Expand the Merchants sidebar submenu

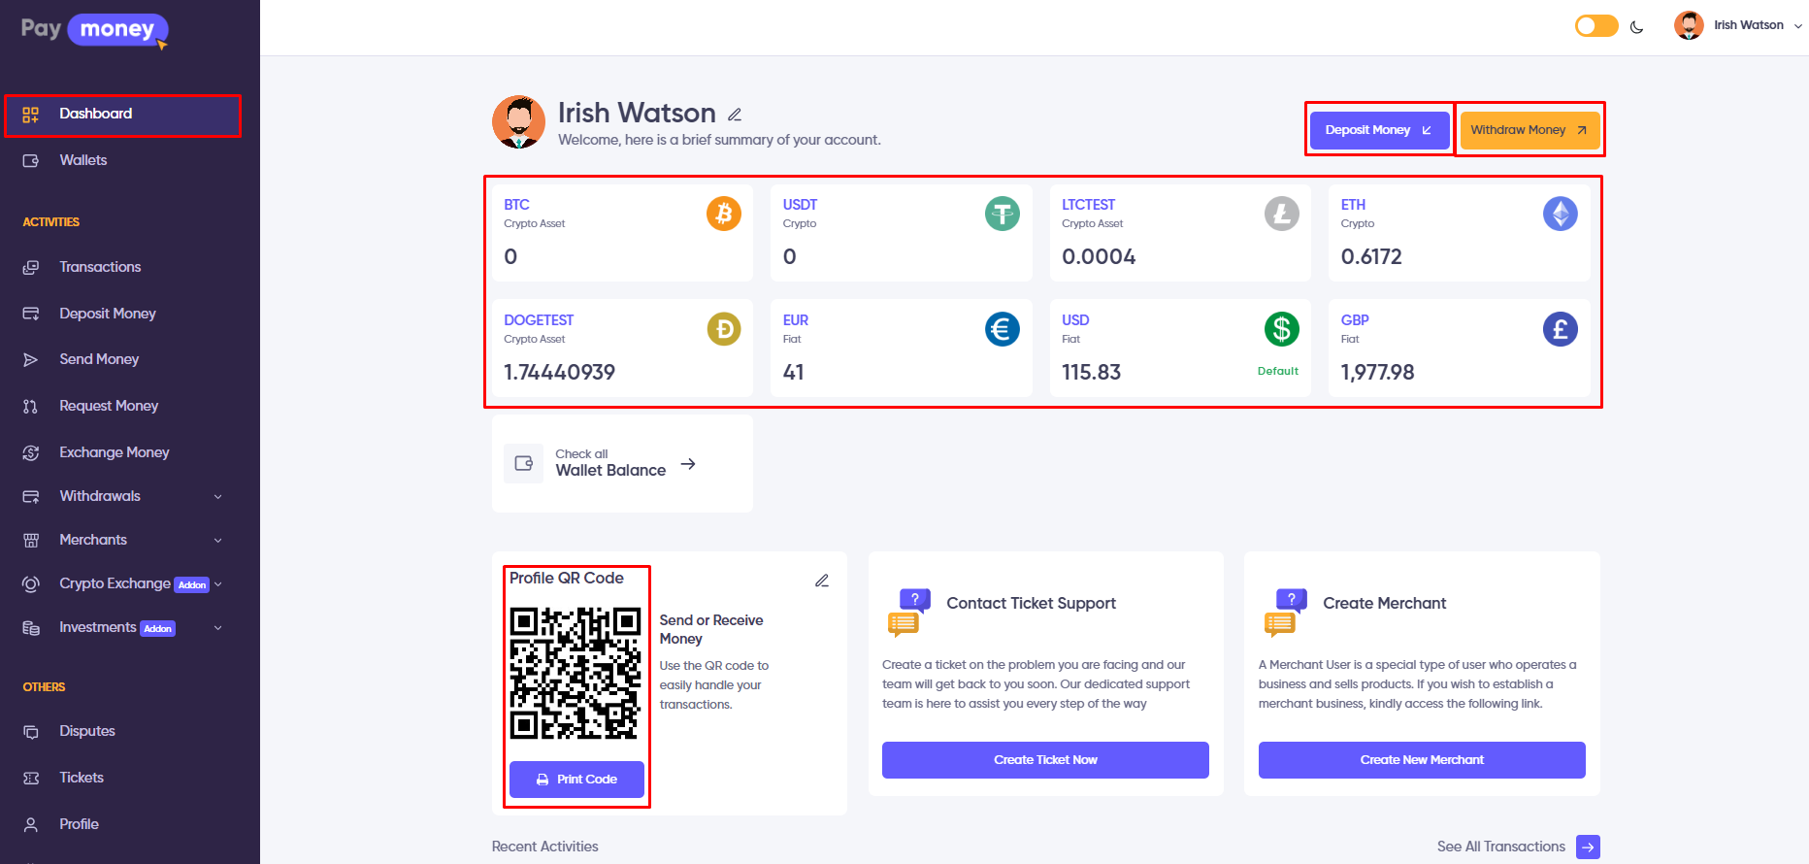point(217,541)
